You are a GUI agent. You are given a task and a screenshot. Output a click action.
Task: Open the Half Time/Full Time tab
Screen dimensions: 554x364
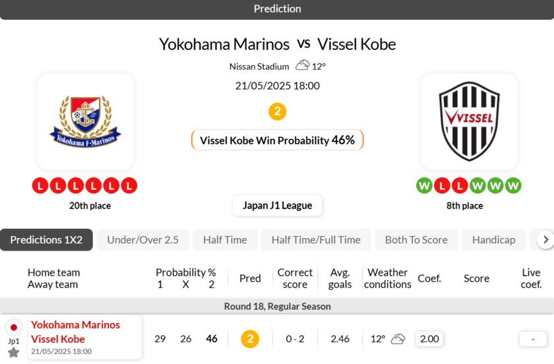point(316,240)
